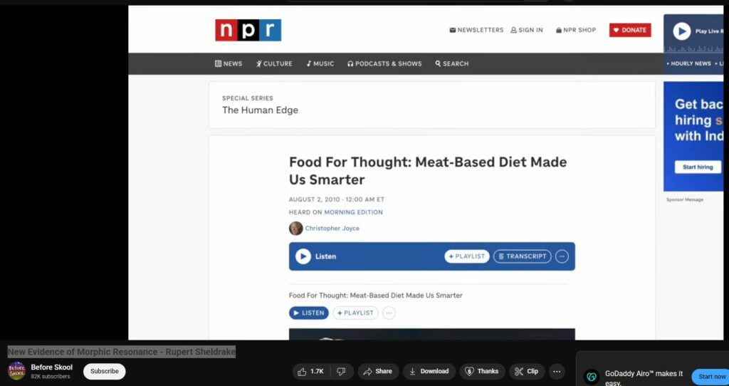The height and width of the screenshot is (386, 729).
Task: Like the video with thumbs up
Action: 311,371
